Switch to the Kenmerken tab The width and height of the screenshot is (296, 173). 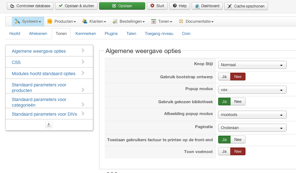(x=86, y=34)
